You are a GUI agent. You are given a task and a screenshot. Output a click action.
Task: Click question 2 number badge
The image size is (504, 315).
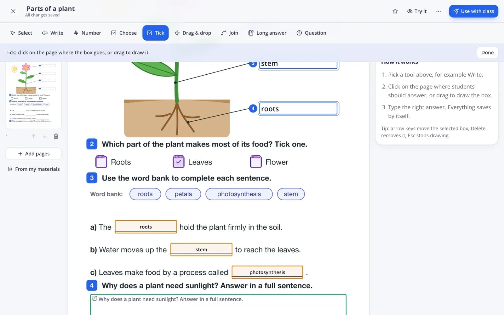coord(92,144)
